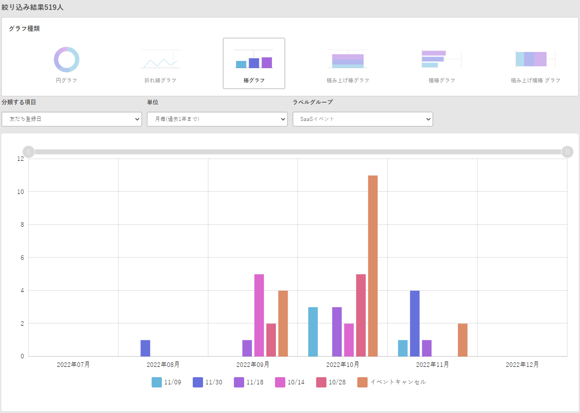This screenshot has height=413, width=580.
Task: Toggle the 11/09 legend series
Action: pos(157,382)
